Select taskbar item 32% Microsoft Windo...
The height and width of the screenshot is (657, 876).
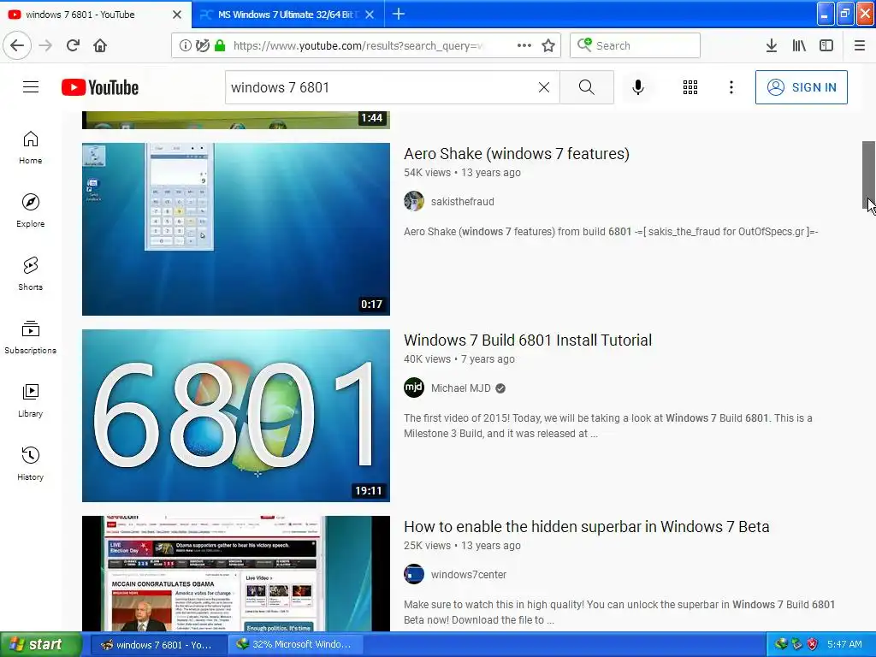click(296, 645)
